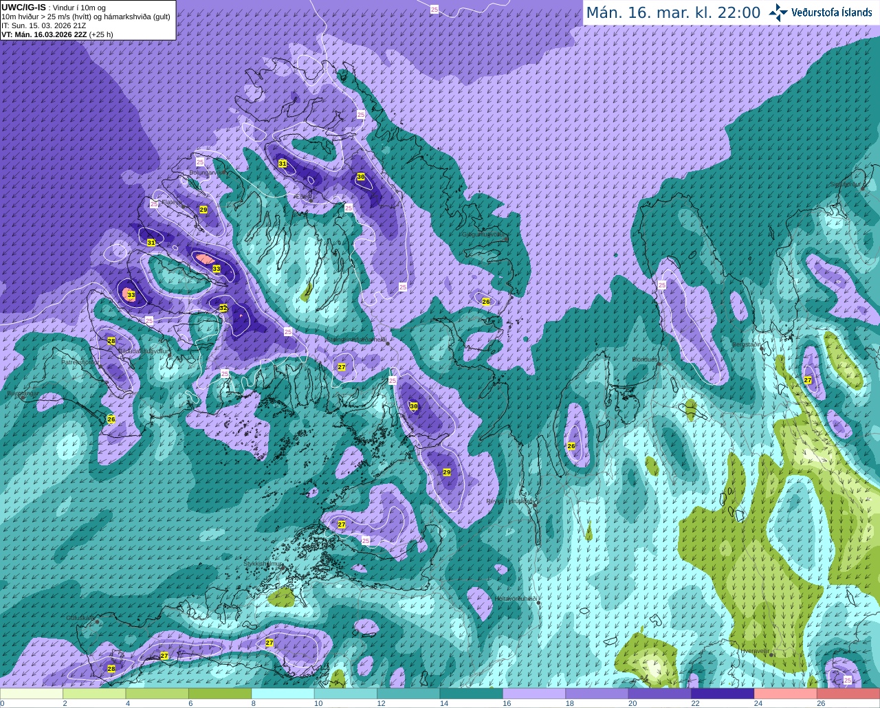Image resolution: width=880 pixels, height=708 pixels.
Task: Click the 14–16 m/s dark teal legend swatch
Action: click(471, 694)
